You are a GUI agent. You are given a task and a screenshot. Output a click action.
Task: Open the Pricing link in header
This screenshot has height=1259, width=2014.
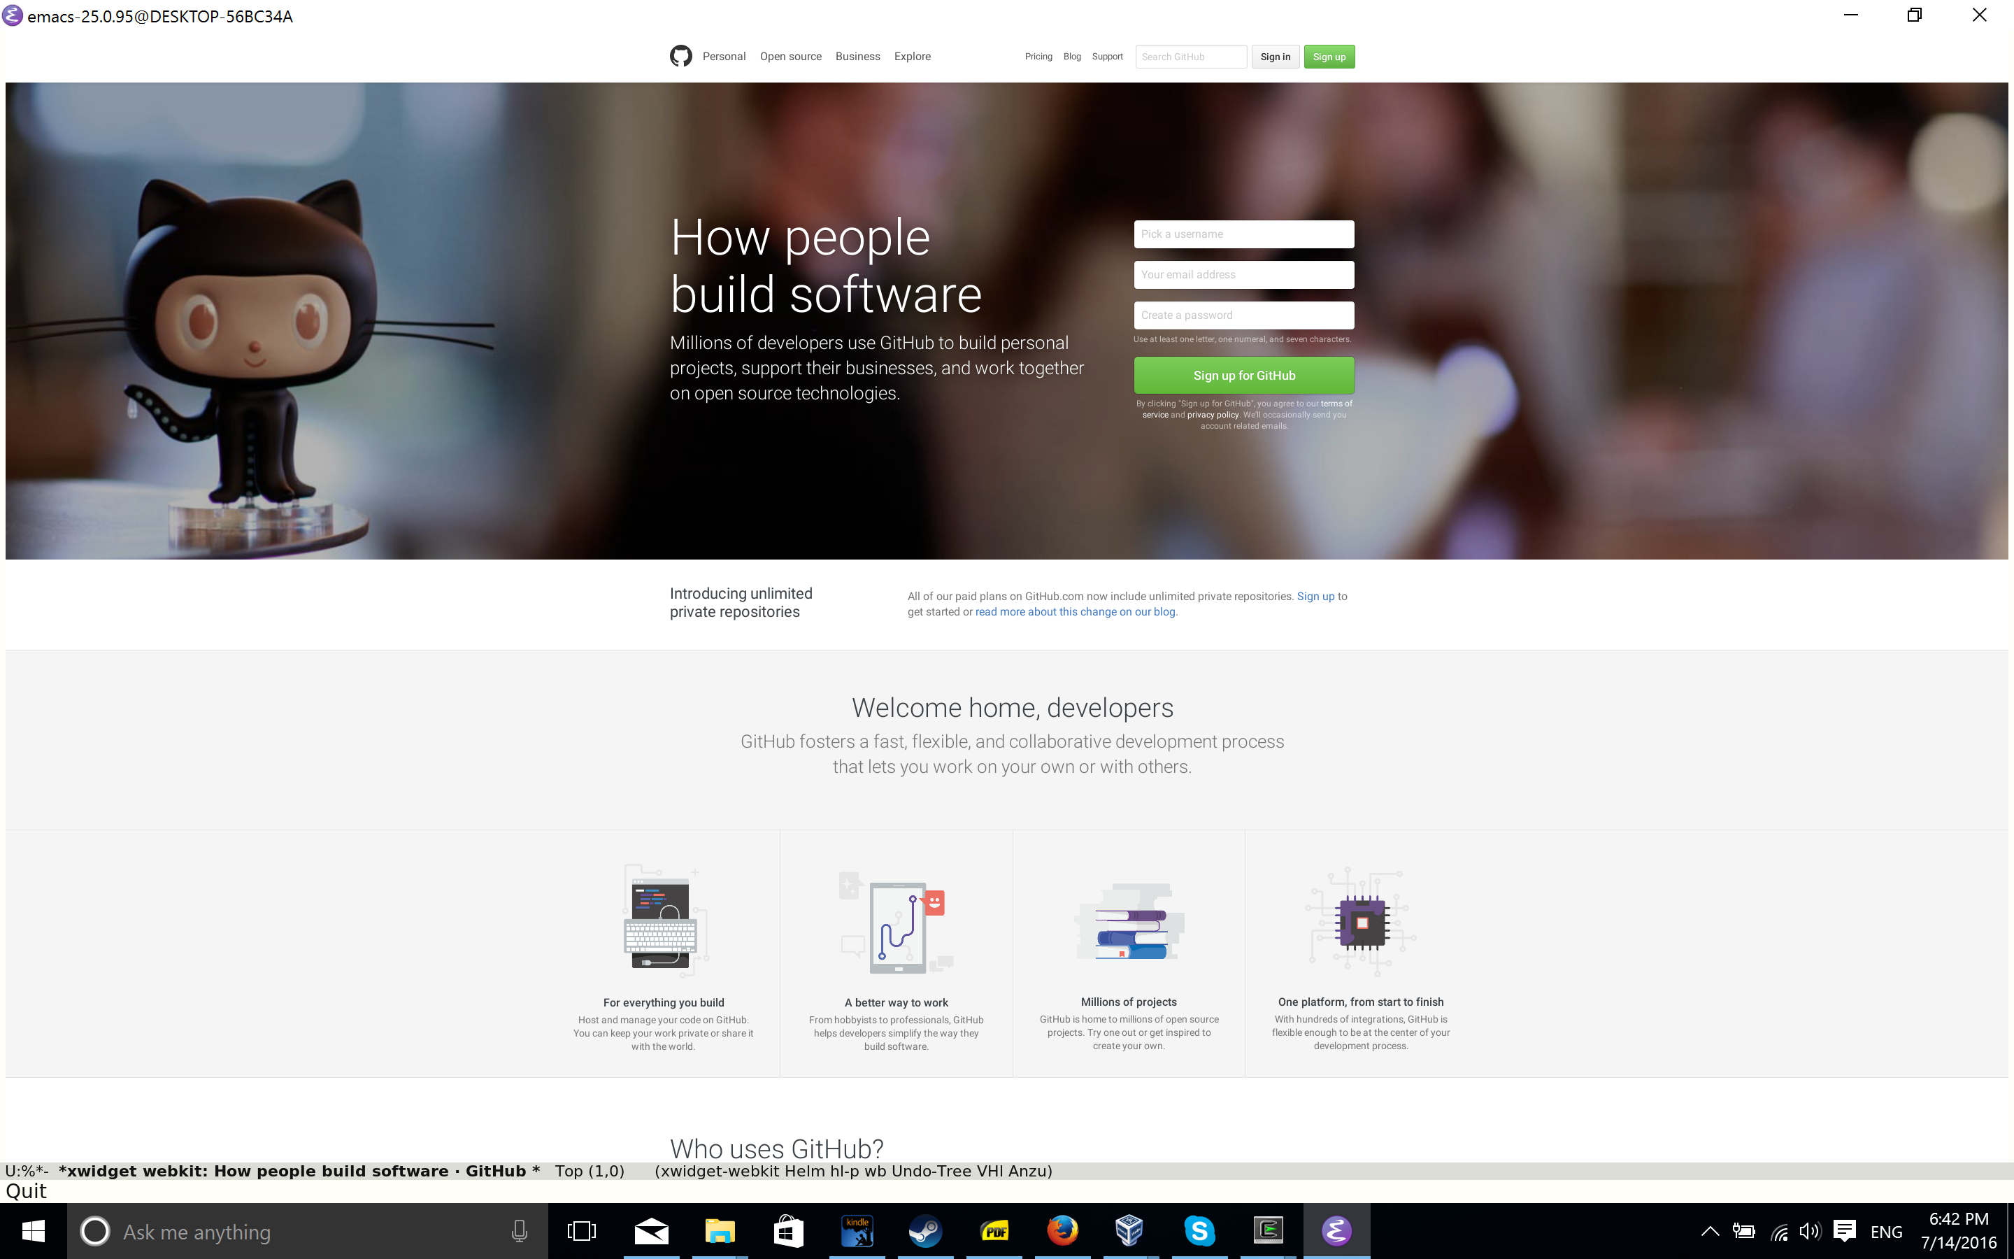point(1038,57)
